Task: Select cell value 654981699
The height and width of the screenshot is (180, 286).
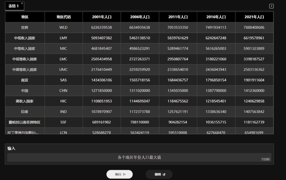Action: tap(254, 131)
